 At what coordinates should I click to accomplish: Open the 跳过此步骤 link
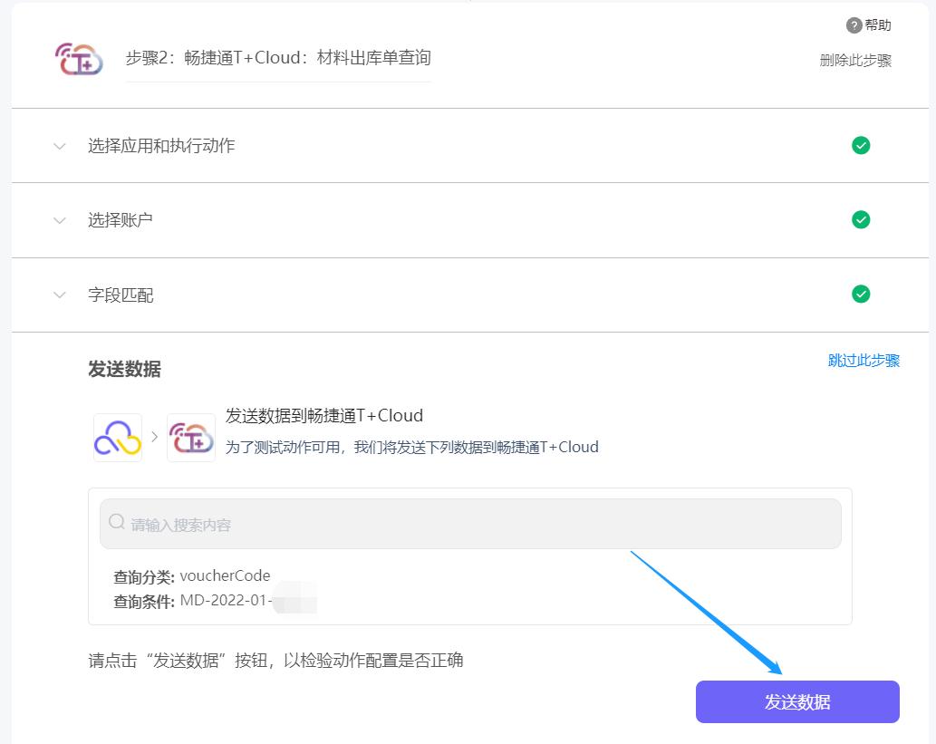tap(863, 359)
